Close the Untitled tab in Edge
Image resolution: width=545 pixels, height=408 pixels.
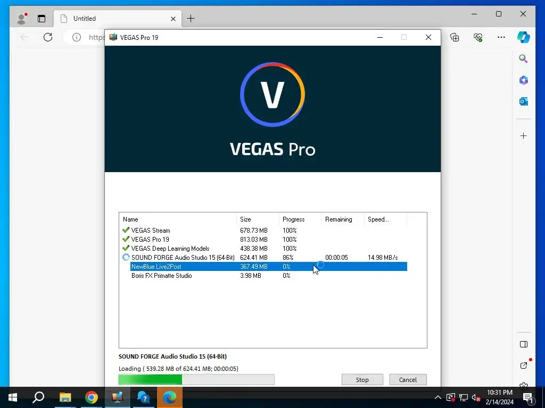[x=173, y=19]
